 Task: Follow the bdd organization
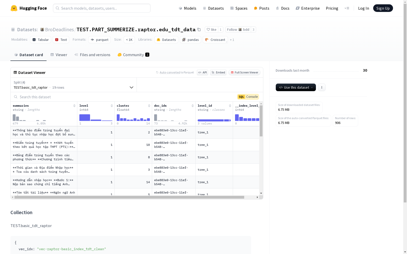238,29
